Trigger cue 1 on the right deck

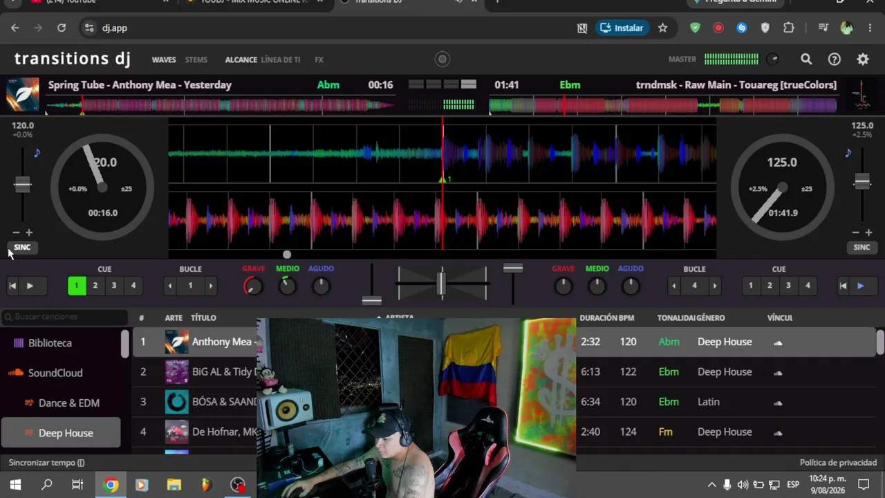751,286
